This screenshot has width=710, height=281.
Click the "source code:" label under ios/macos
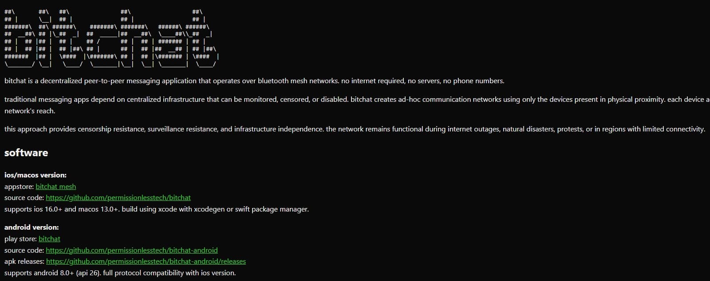click(24, 198)
